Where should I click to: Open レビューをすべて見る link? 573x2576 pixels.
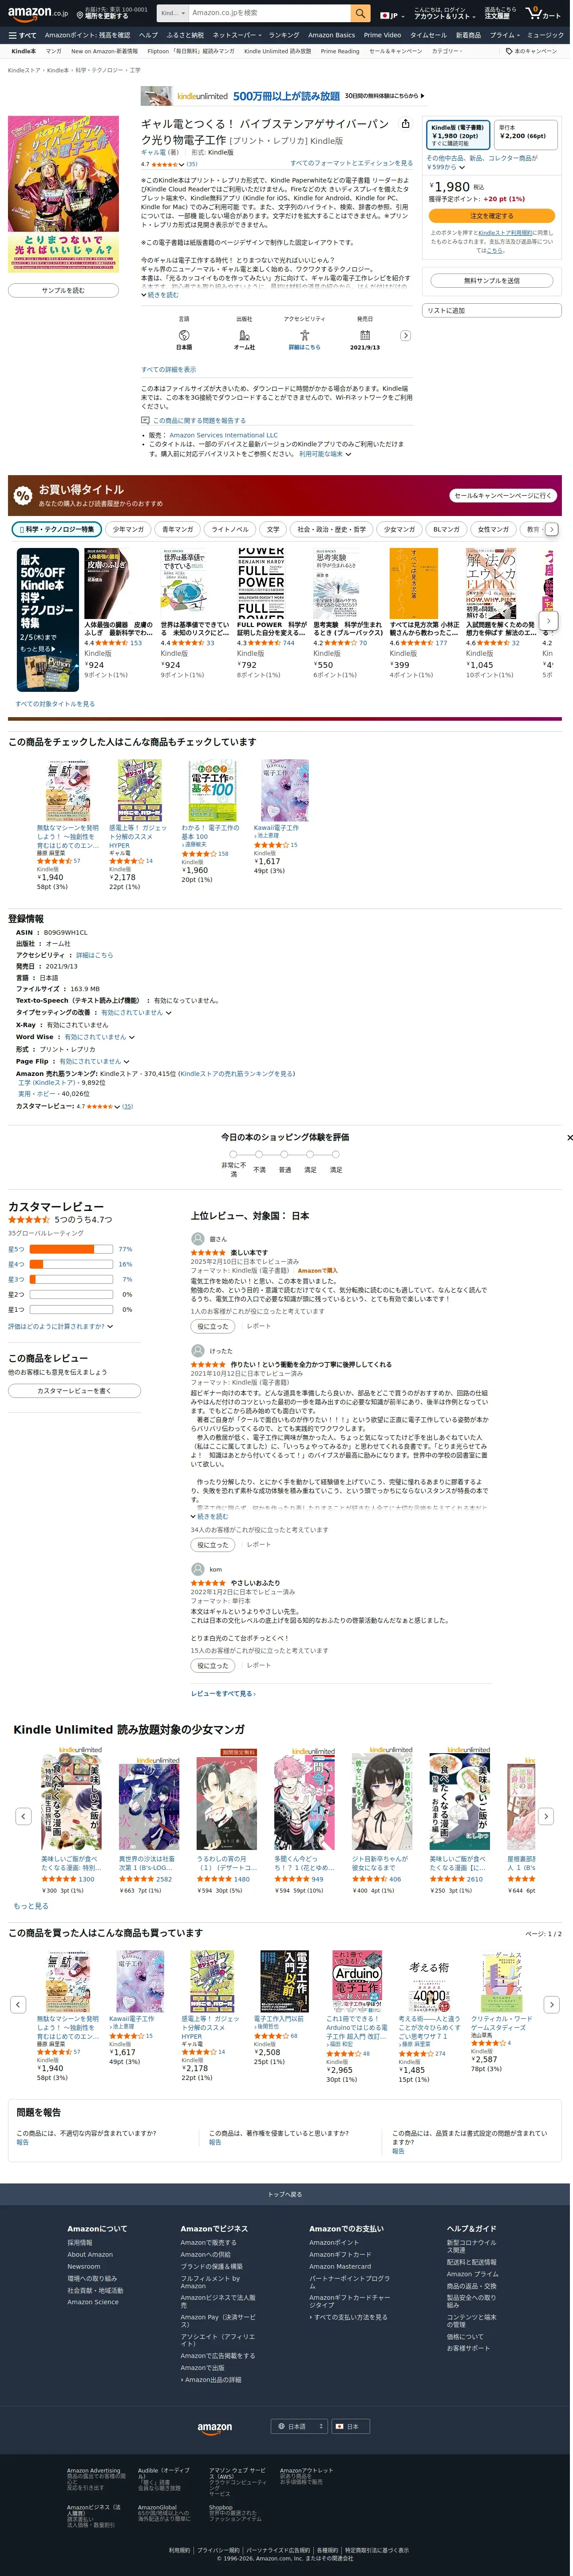[223, 1693]
